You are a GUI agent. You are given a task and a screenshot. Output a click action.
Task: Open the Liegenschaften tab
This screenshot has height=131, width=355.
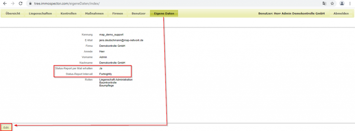tap(40, 14)
